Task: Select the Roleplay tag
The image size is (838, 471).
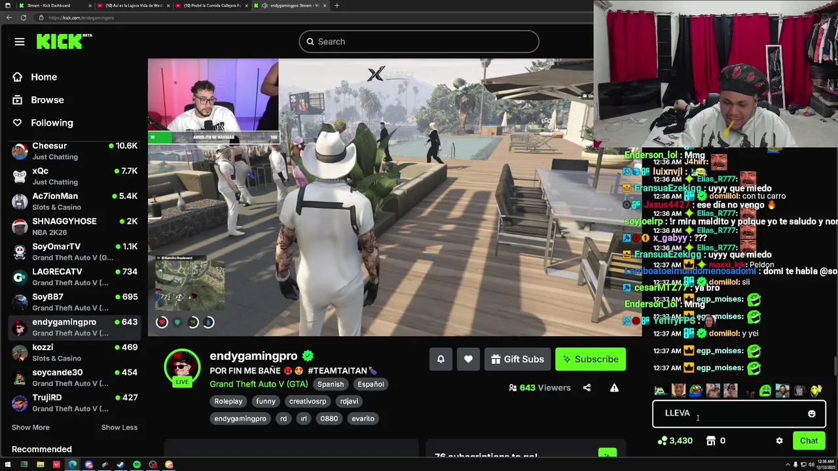Action: point(228,402)
